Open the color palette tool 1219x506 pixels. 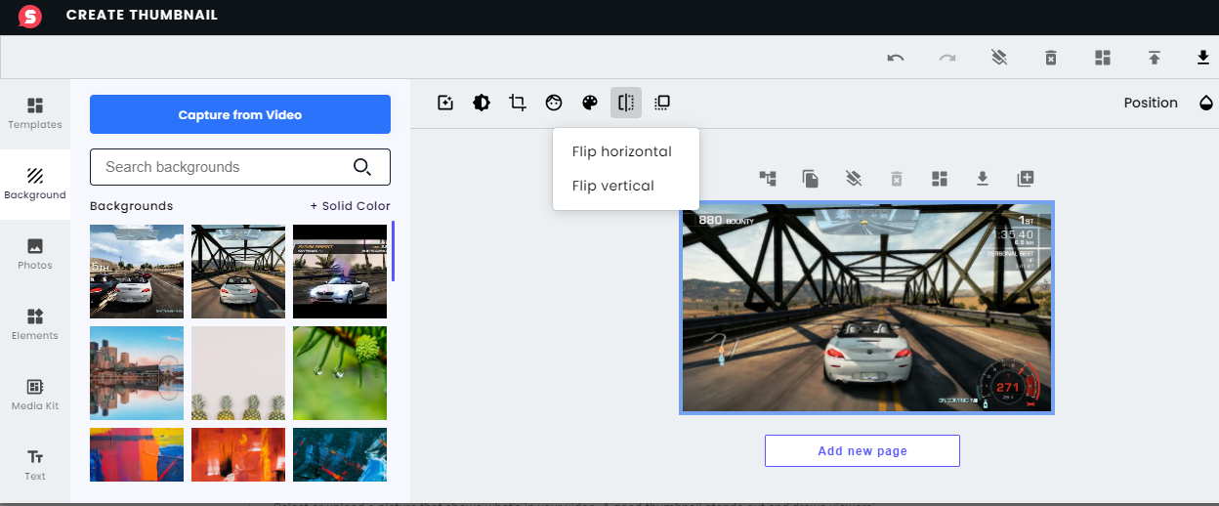pyautogui.click(x=590, y=103)
